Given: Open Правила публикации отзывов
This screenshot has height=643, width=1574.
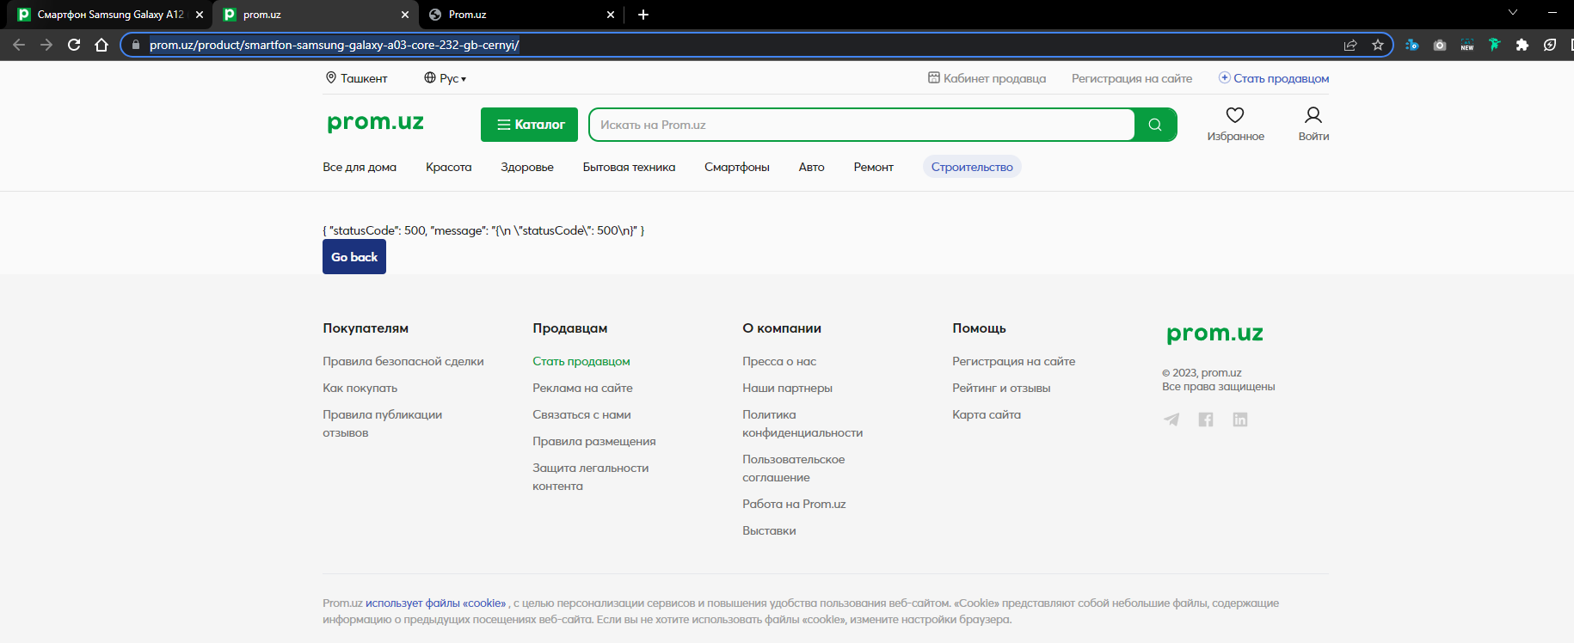Looking at the screenshot, I should (383, 423).
